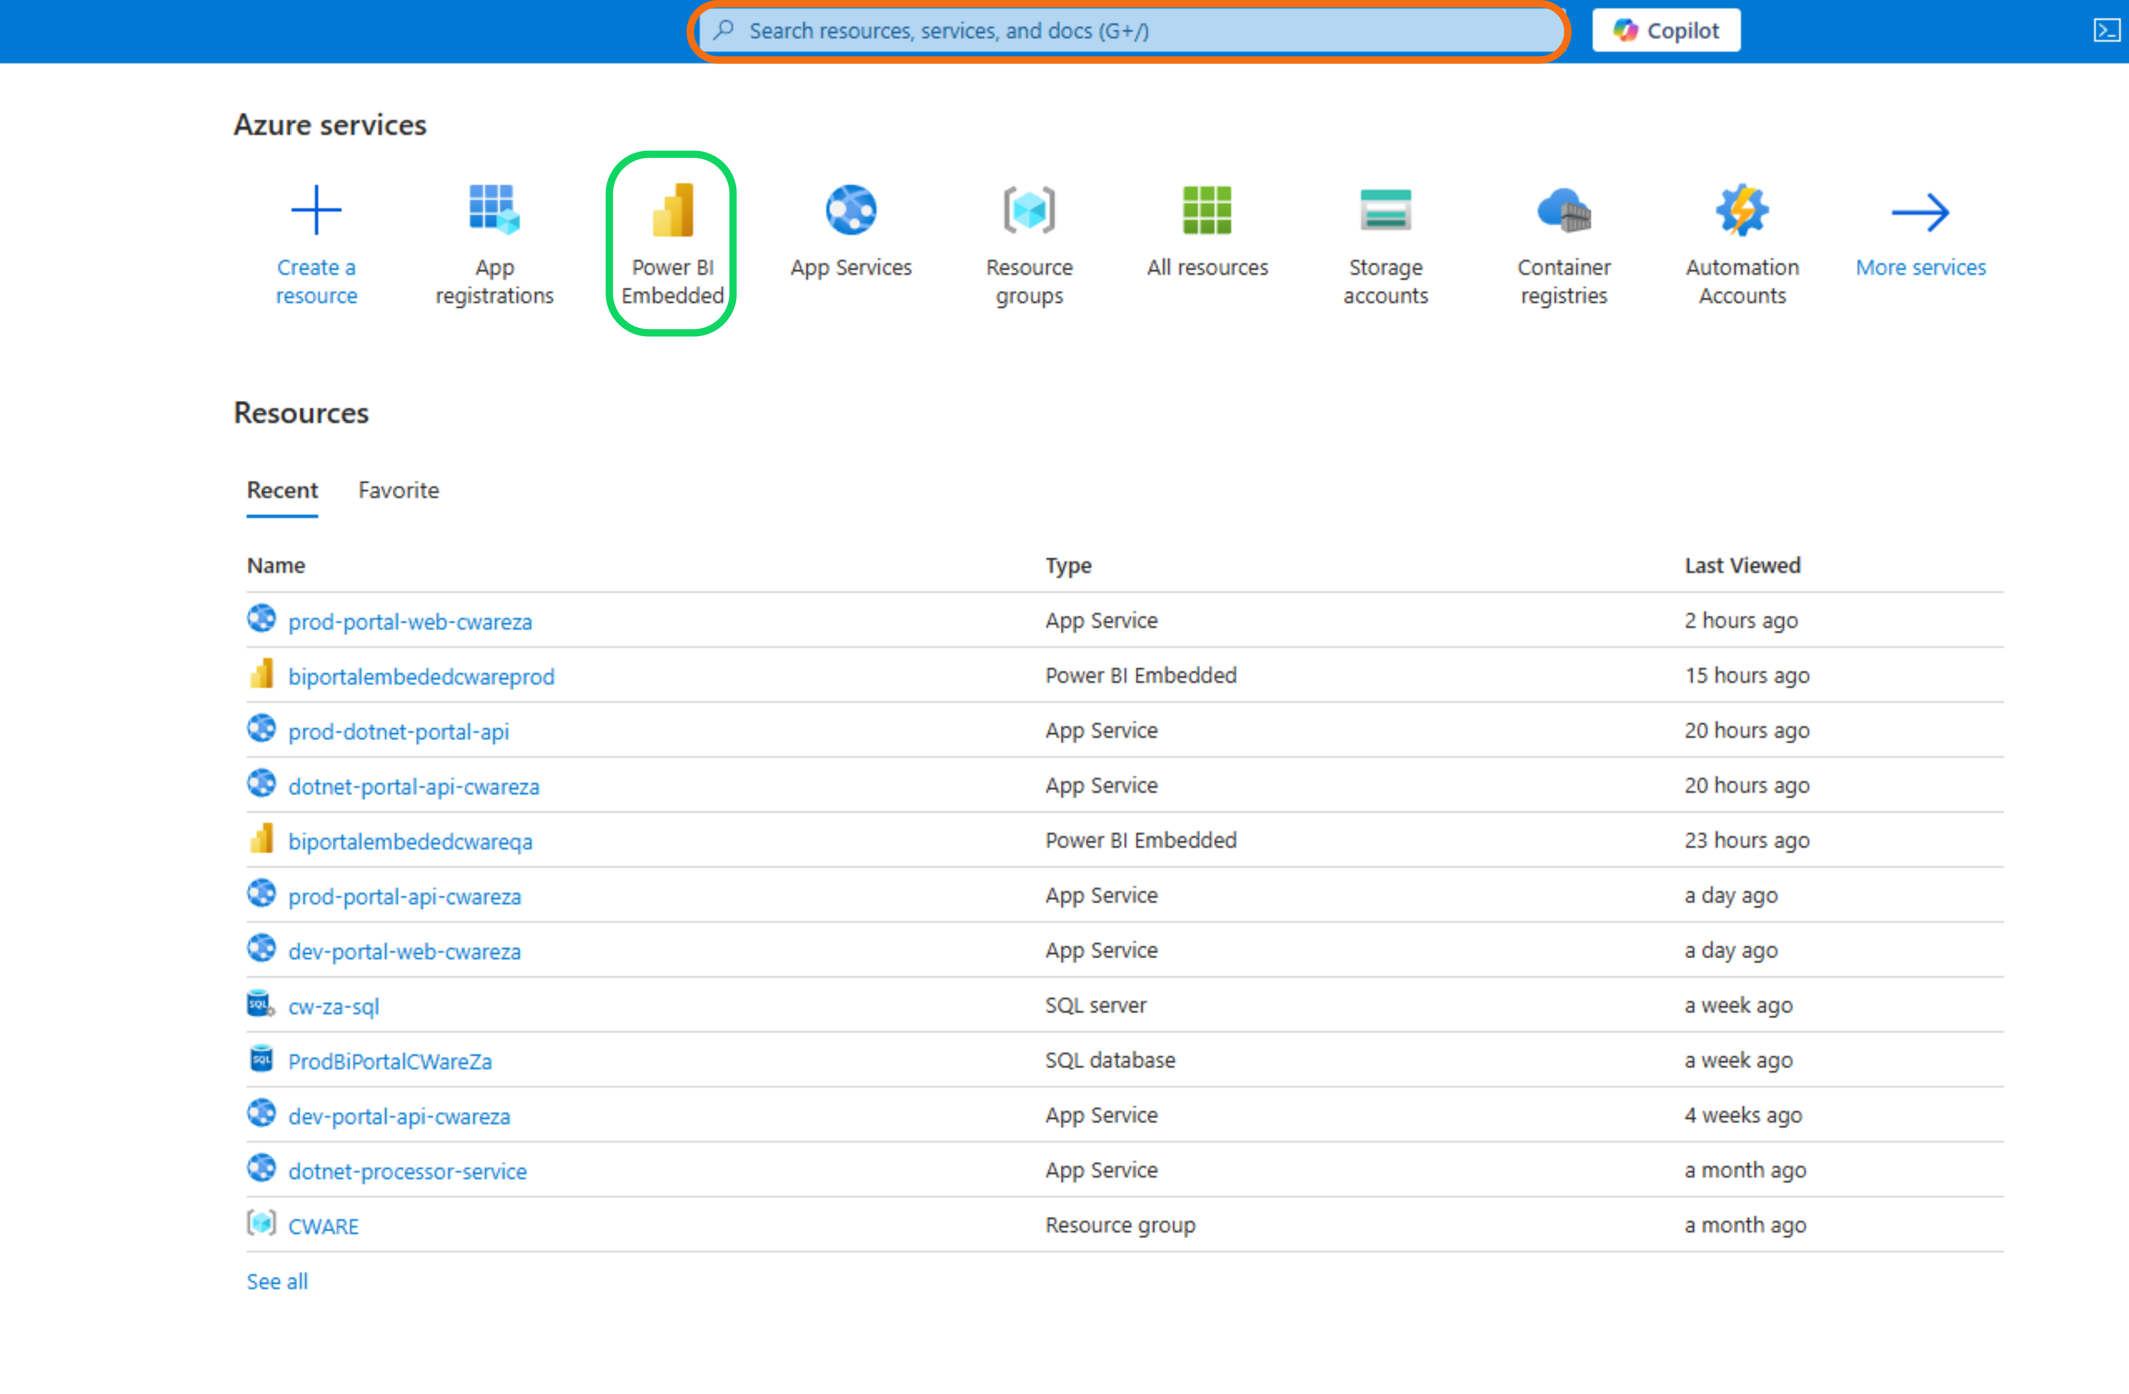Image resolution: width=2129 pixels, height=1394 pixels.
Task: Open prod-portal-web-cwareza resource link
Action: (x=410, y=622)
